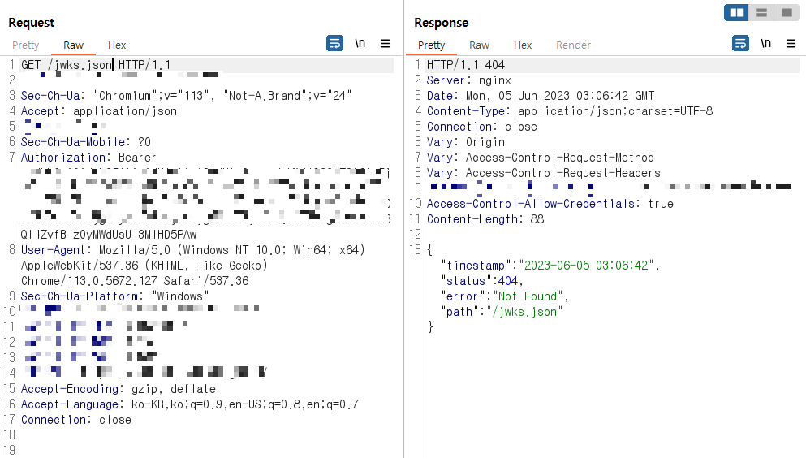
Task: Open Response pane hamburger options menu
Action: click(x=791, y=43)
